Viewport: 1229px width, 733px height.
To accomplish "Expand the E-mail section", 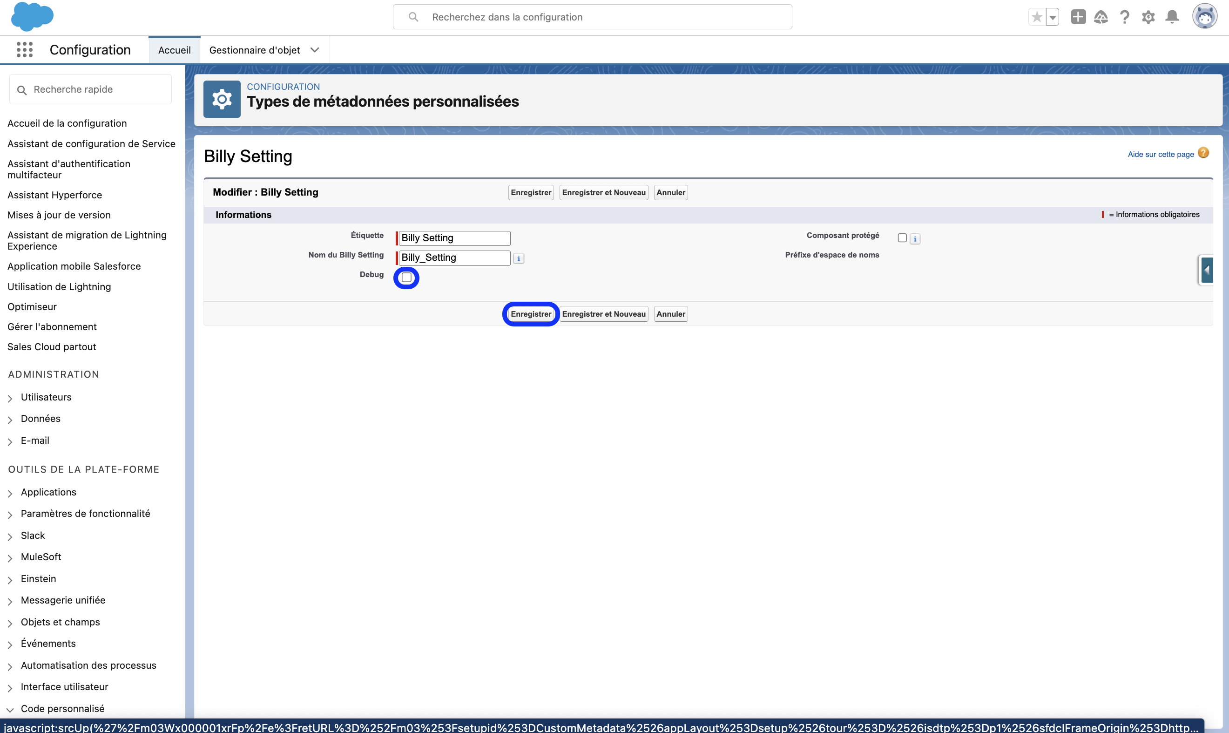I will [10, 441].
